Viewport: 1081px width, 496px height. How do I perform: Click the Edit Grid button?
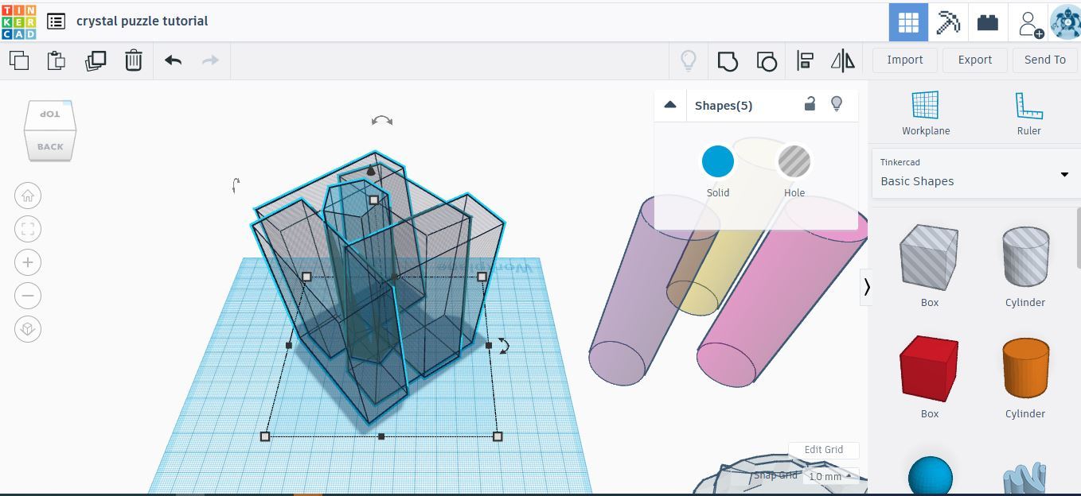[x=824, y=450]
